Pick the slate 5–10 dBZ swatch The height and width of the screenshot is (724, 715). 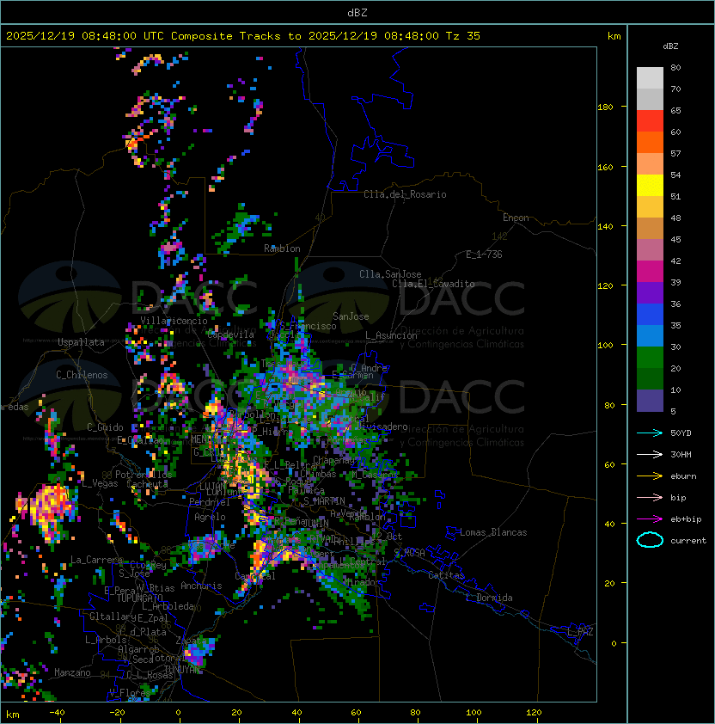click(x=650, y=401)
